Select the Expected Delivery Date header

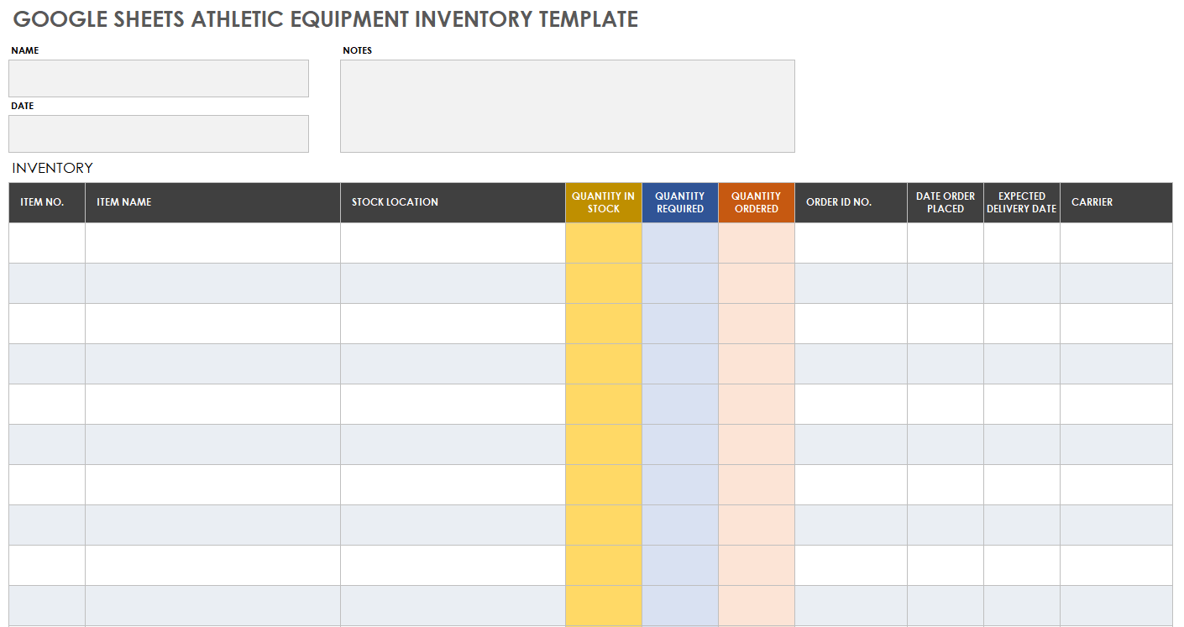tap(1021, 202)
